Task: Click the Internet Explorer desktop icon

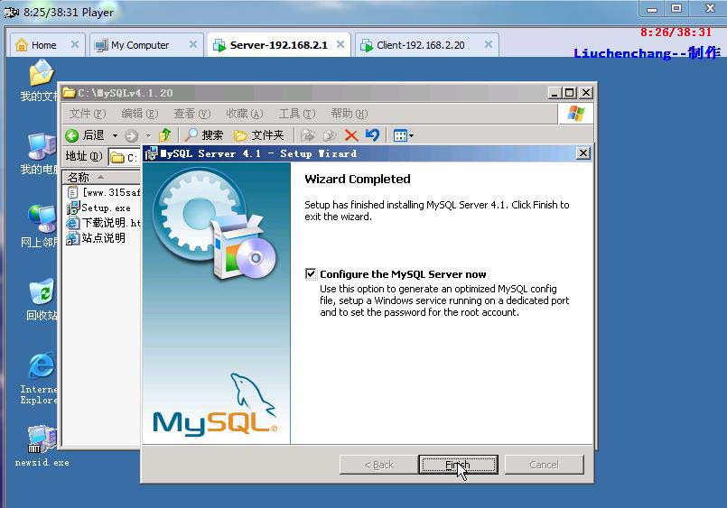Action: 40,379
